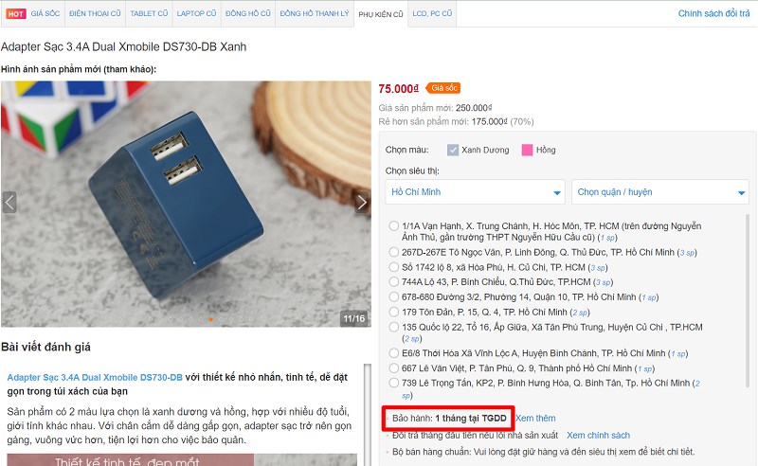The height and width of the screenshot is (466, 758).
Task: Select the active orange carousel dot
Action: [x=210, y=319]
